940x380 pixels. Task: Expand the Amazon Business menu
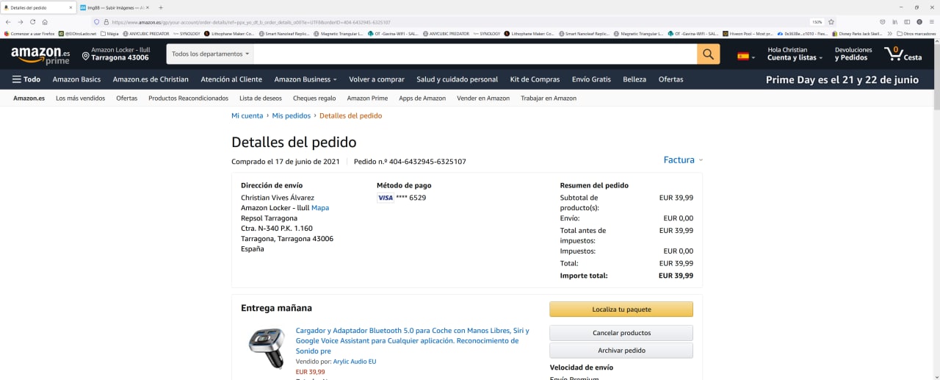[305, 79]
